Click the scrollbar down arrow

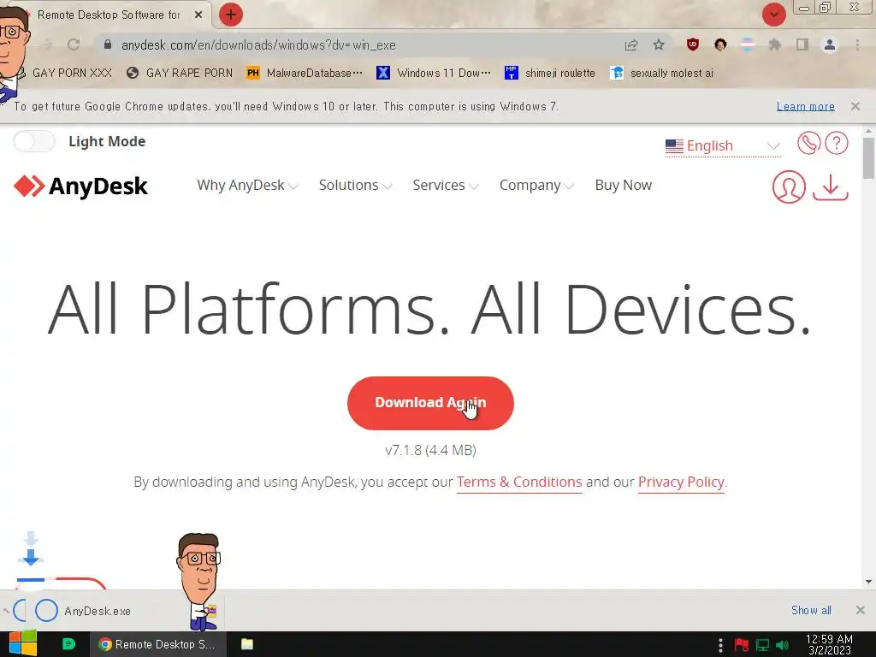[x=868, y=582]
